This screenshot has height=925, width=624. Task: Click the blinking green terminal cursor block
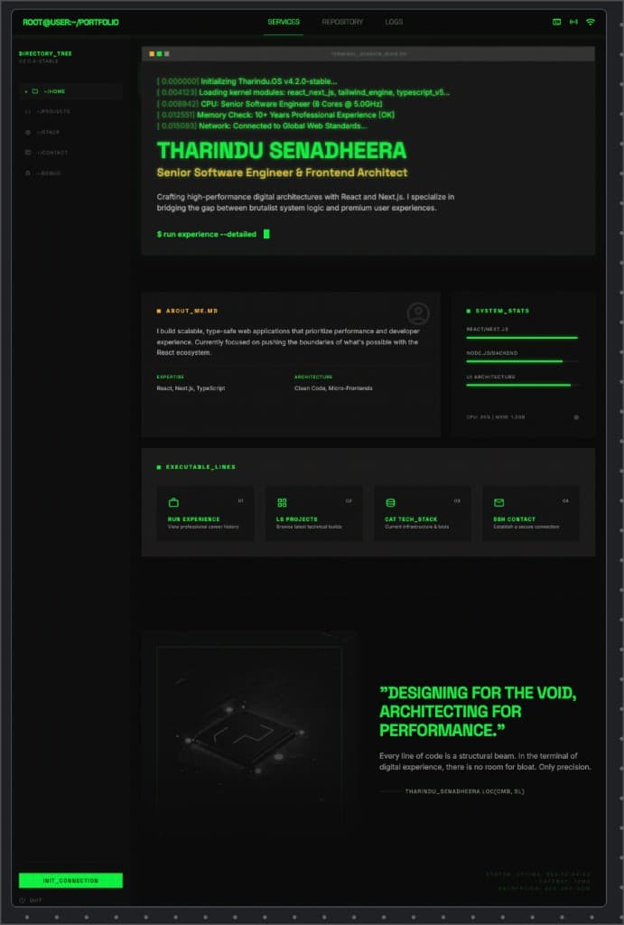[266, 234]
